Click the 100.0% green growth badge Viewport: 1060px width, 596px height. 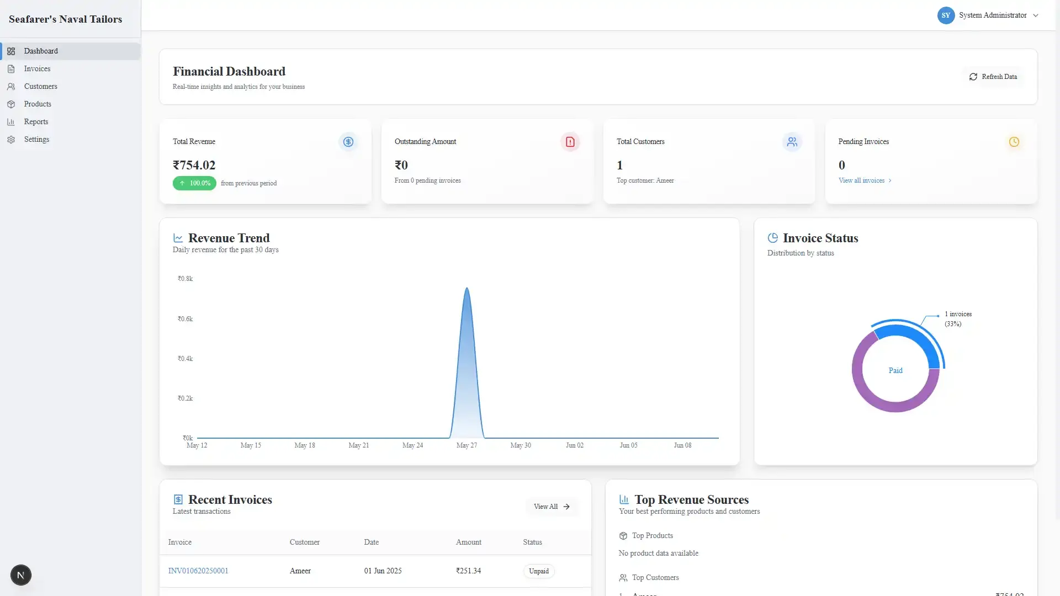pyautogui.click(x=194, y=183)
